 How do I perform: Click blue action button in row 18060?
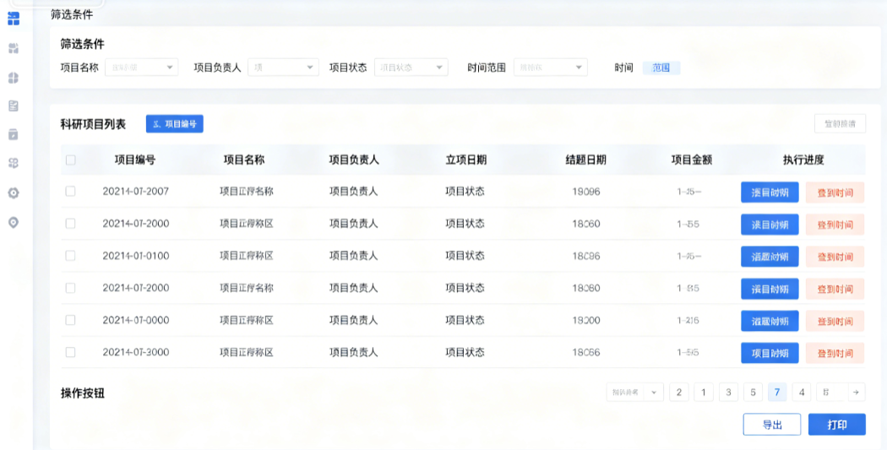[x=770, y=225]
